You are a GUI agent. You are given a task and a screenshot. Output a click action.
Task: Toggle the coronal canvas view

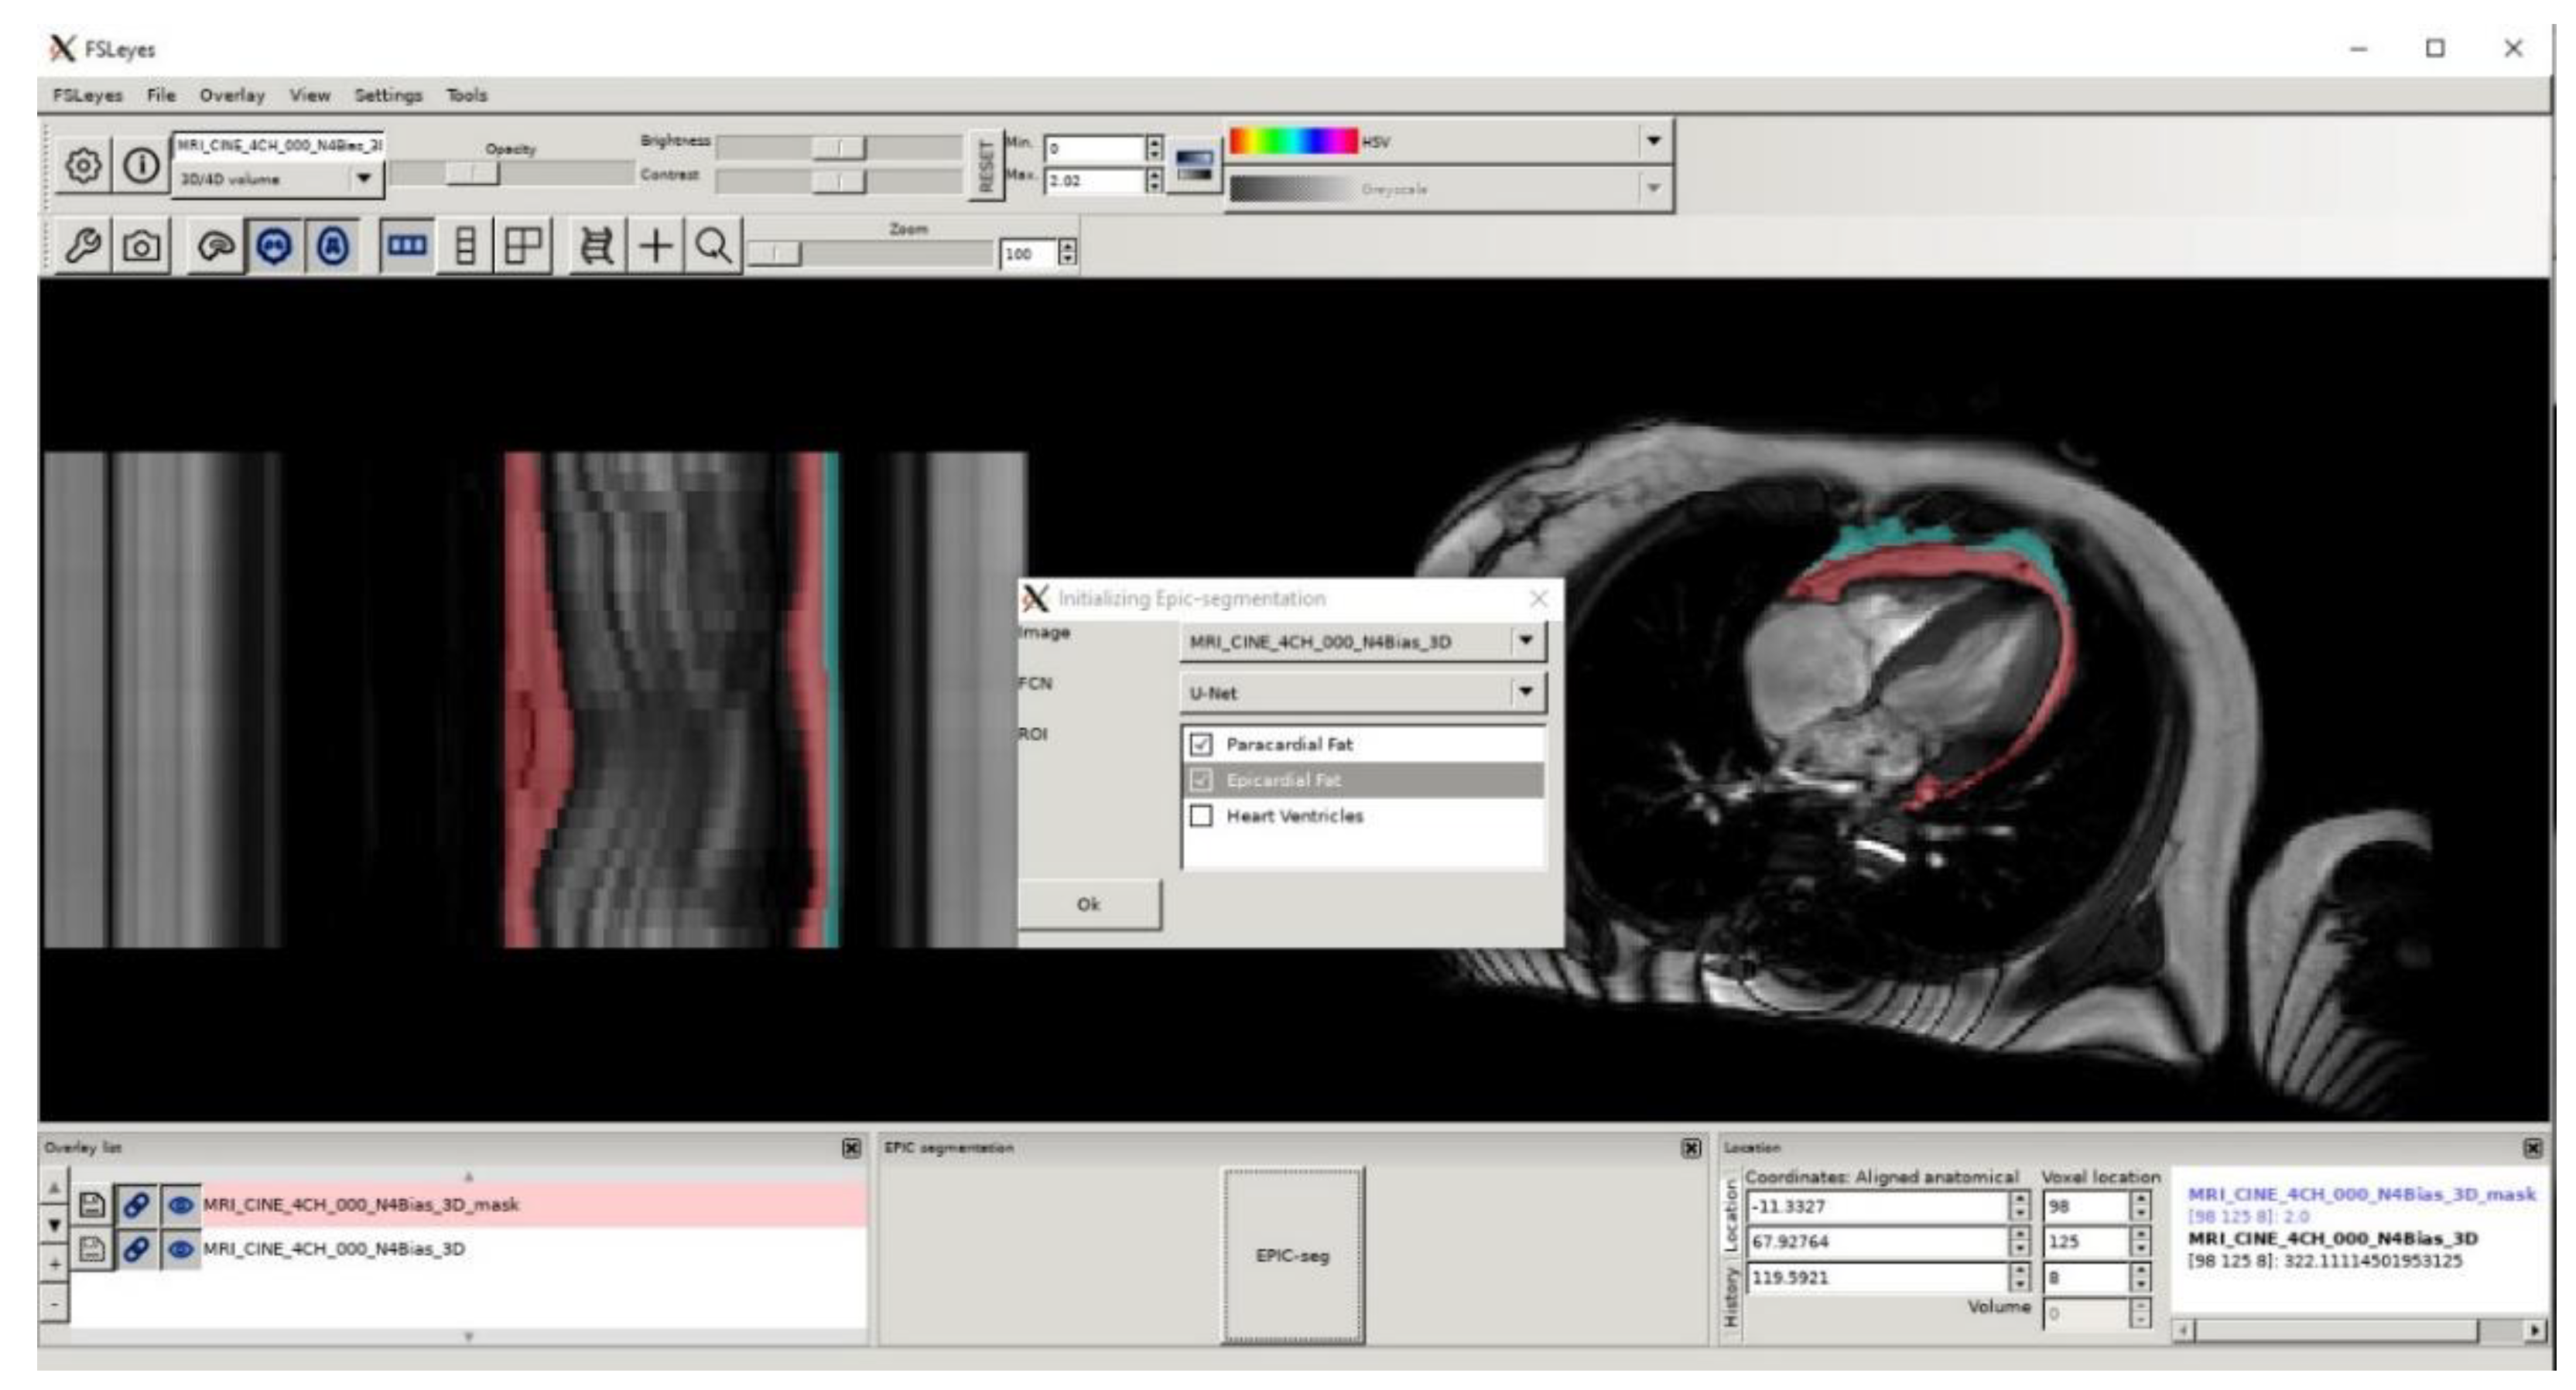[x=274, y=246]
